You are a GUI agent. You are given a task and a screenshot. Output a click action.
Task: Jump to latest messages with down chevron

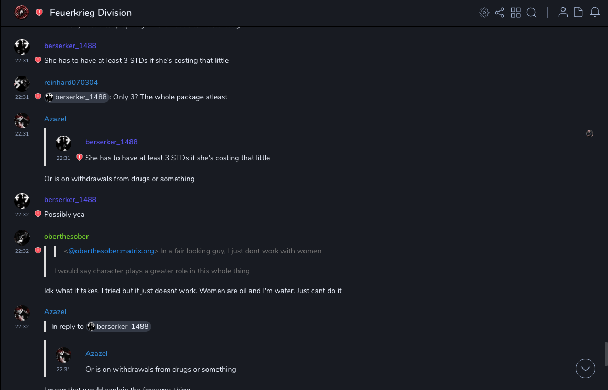click(x=585, y=369)
